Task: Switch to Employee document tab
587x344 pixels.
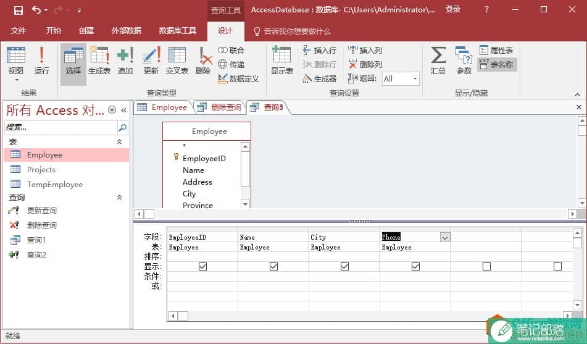Action: click(x=162, y=107)
